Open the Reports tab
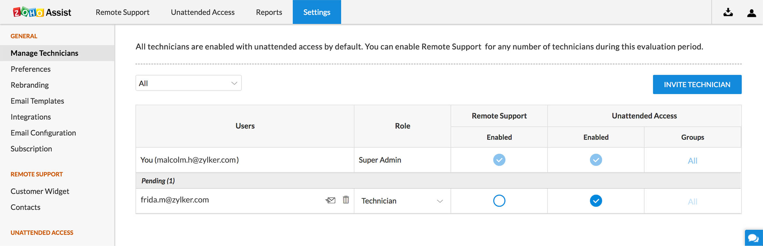 tap(269, 12)
